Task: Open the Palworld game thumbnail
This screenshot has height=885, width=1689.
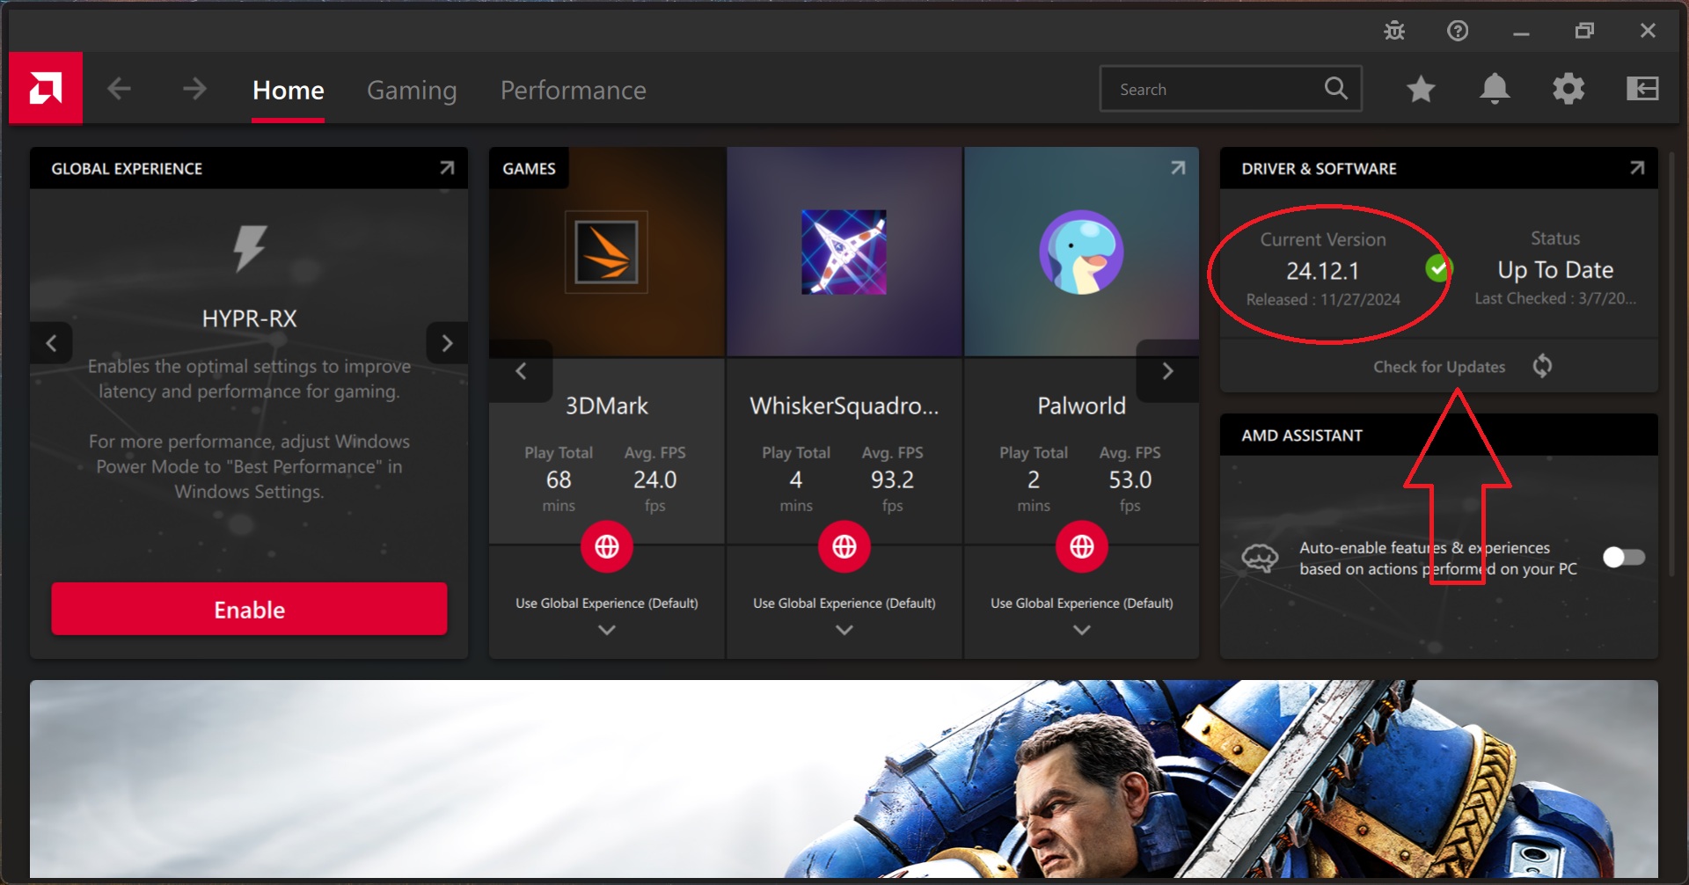Action: [1081, 252]
